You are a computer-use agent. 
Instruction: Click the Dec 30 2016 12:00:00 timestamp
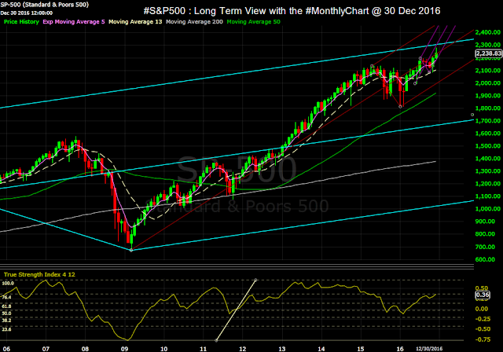click(x=26, y=13)
